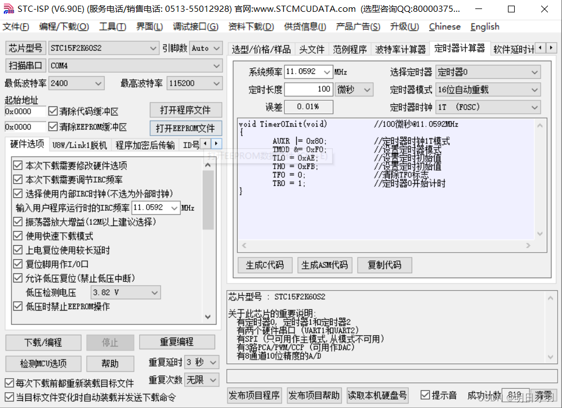The image size is (562, 408).
Task: Click code start address 0x0000 field
Action: point(25,111)
